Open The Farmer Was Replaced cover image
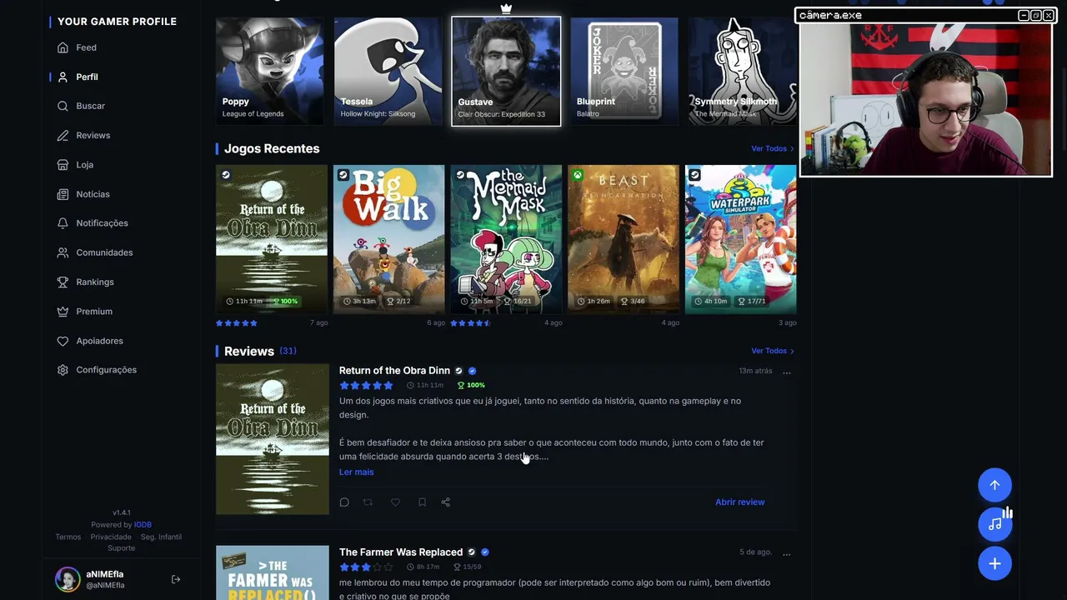The height and width of the screenshot is (600, 1067). pos(273,572)
